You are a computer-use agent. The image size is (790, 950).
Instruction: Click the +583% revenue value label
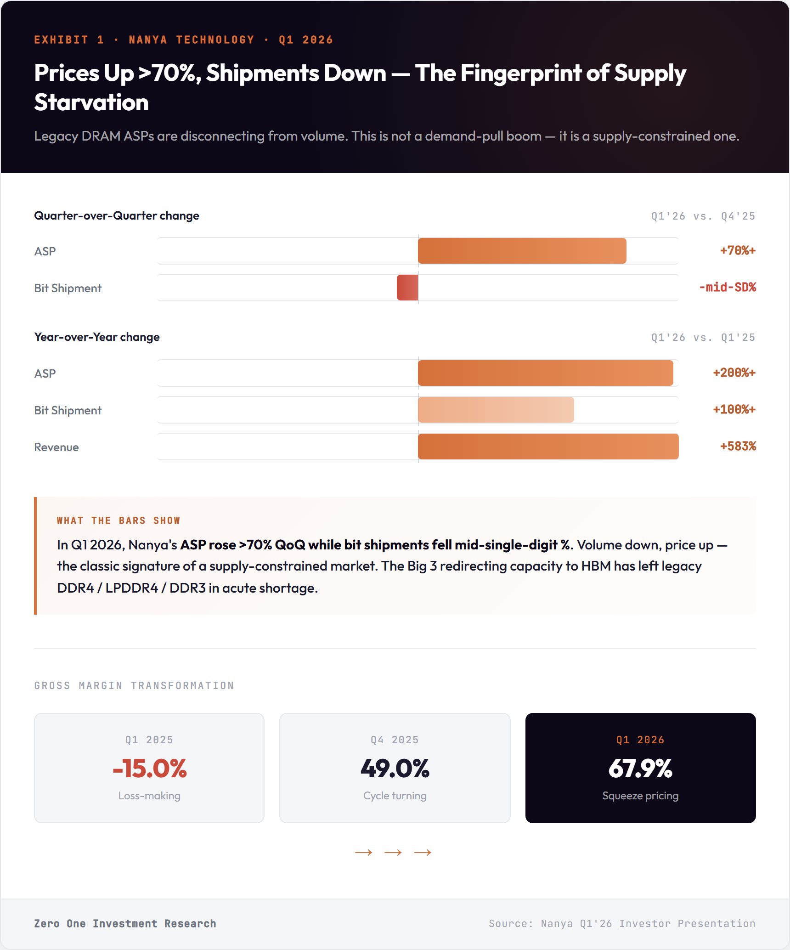(738, 446)
